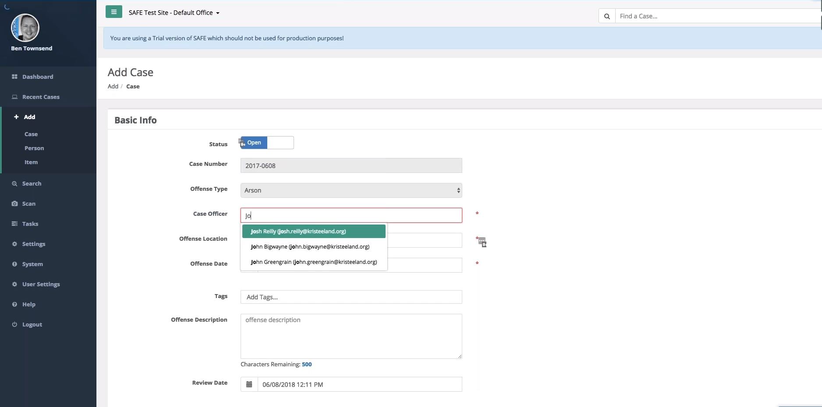Choose John Bigwayne from the suggestion list
The image size is (822, 407).
pyautogui.click(x=314, y=246)
